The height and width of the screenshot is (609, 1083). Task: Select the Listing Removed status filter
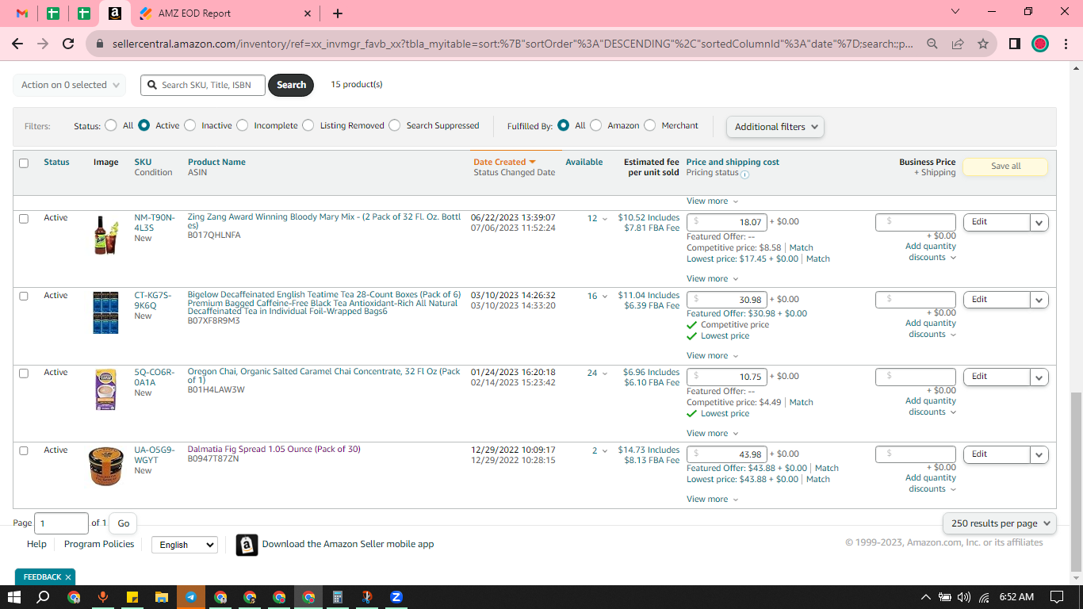pyautogui.click(x=308, y=125)
